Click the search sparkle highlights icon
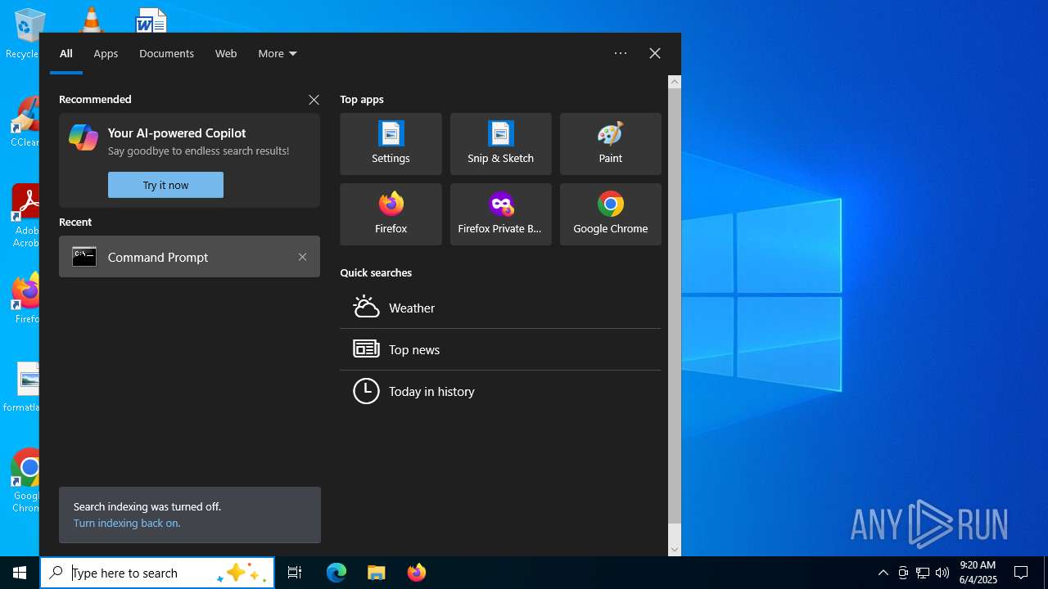Screen dimensions: 1048x589 tap(242, 573)
